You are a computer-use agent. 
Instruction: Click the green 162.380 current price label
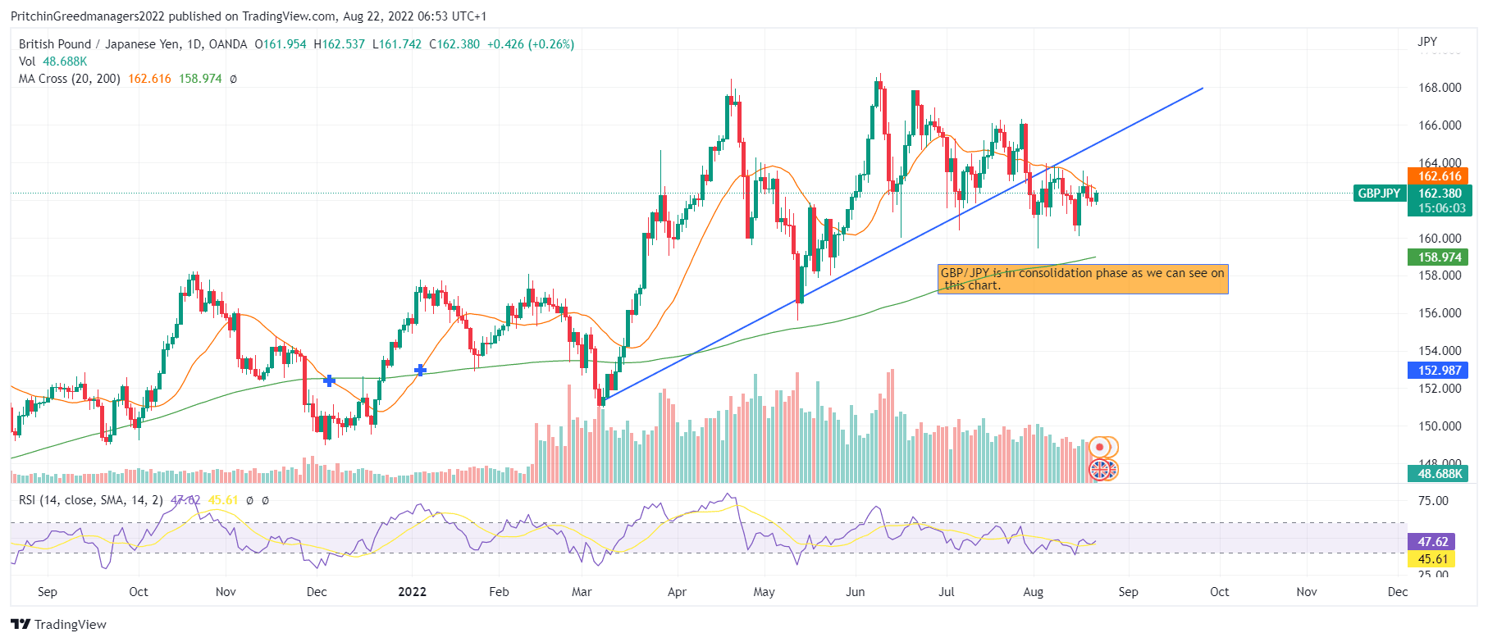[x=1440, y=194]
